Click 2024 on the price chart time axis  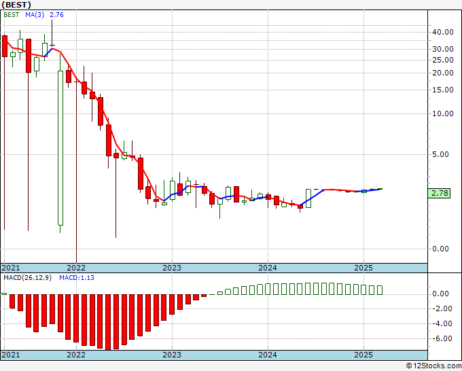pos(268,268)
